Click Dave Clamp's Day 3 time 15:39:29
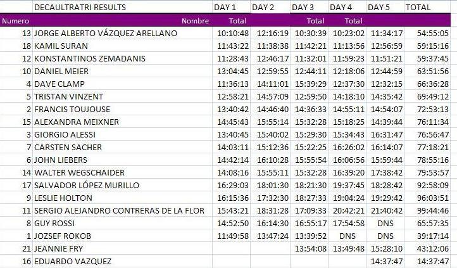The image size is (457, 268). (x=310, y=84)
